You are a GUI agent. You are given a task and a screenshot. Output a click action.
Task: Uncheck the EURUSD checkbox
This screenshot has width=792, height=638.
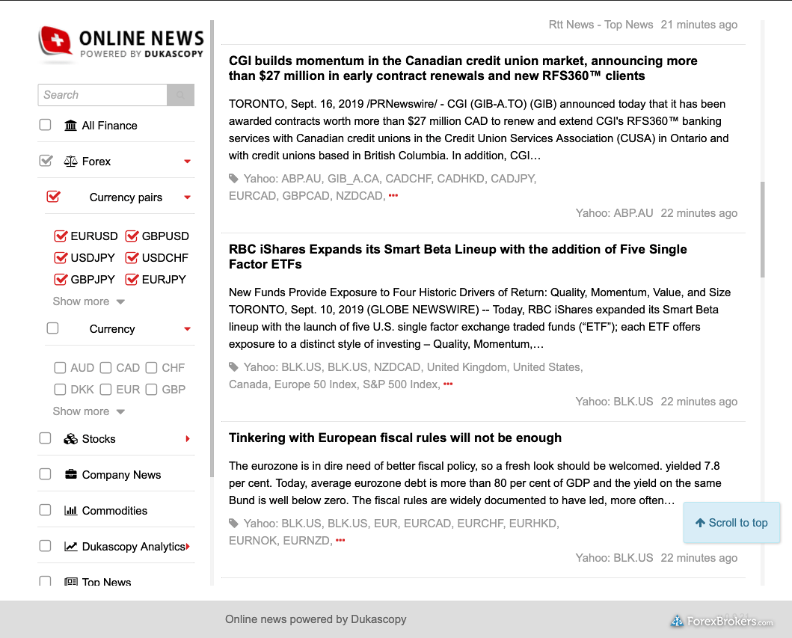tap(61, 236)
